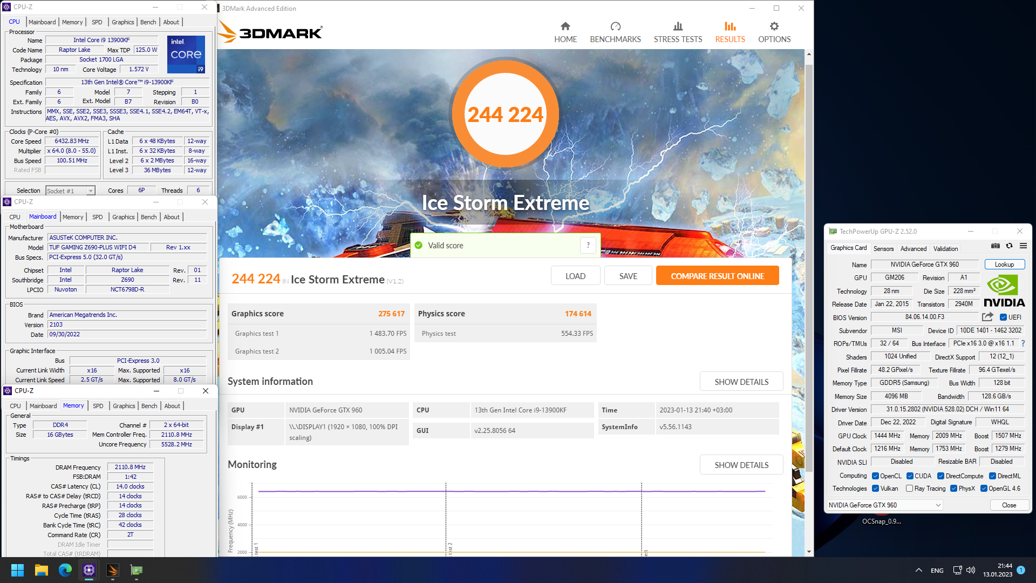
Task: Switch to CPU-Z from the taskbar
Action: click(x=89, y=570)
